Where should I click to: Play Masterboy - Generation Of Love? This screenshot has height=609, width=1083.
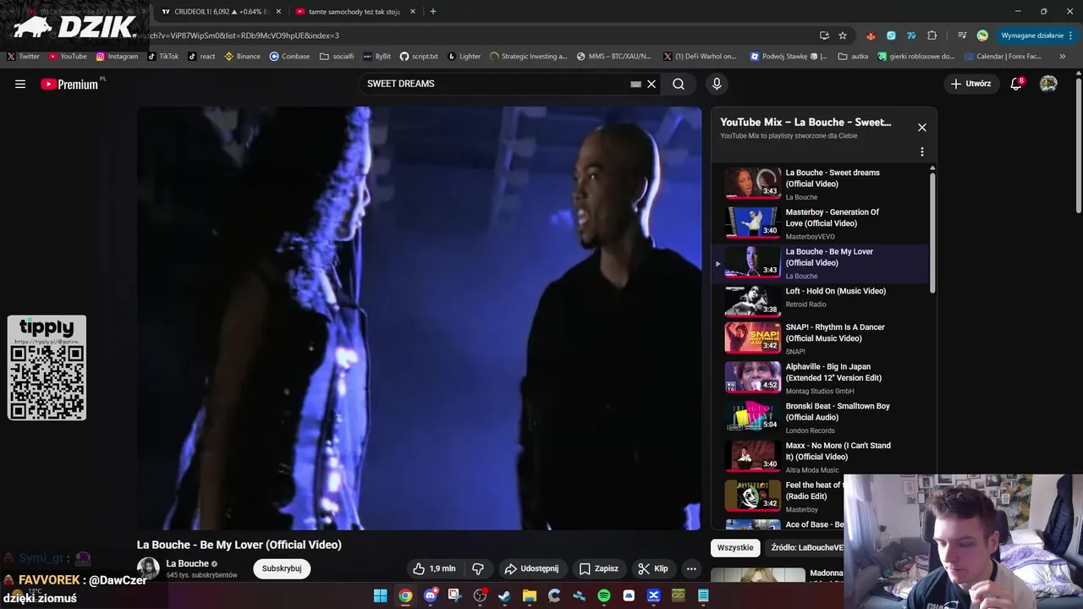click(x=821, y=223)
